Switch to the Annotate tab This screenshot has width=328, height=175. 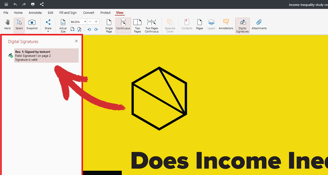[35, 13]
